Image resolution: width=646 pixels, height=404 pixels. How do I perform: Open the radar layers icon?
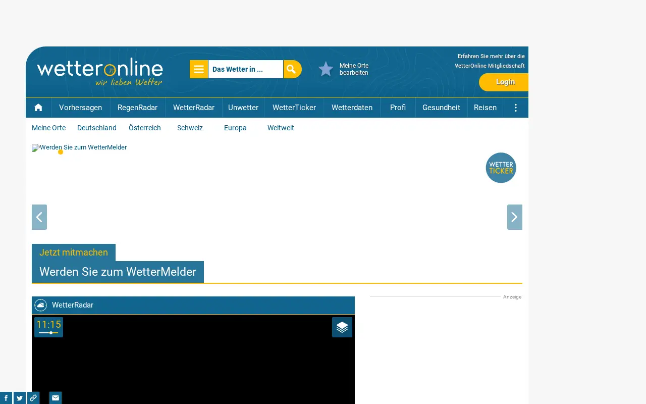point(342,327)
